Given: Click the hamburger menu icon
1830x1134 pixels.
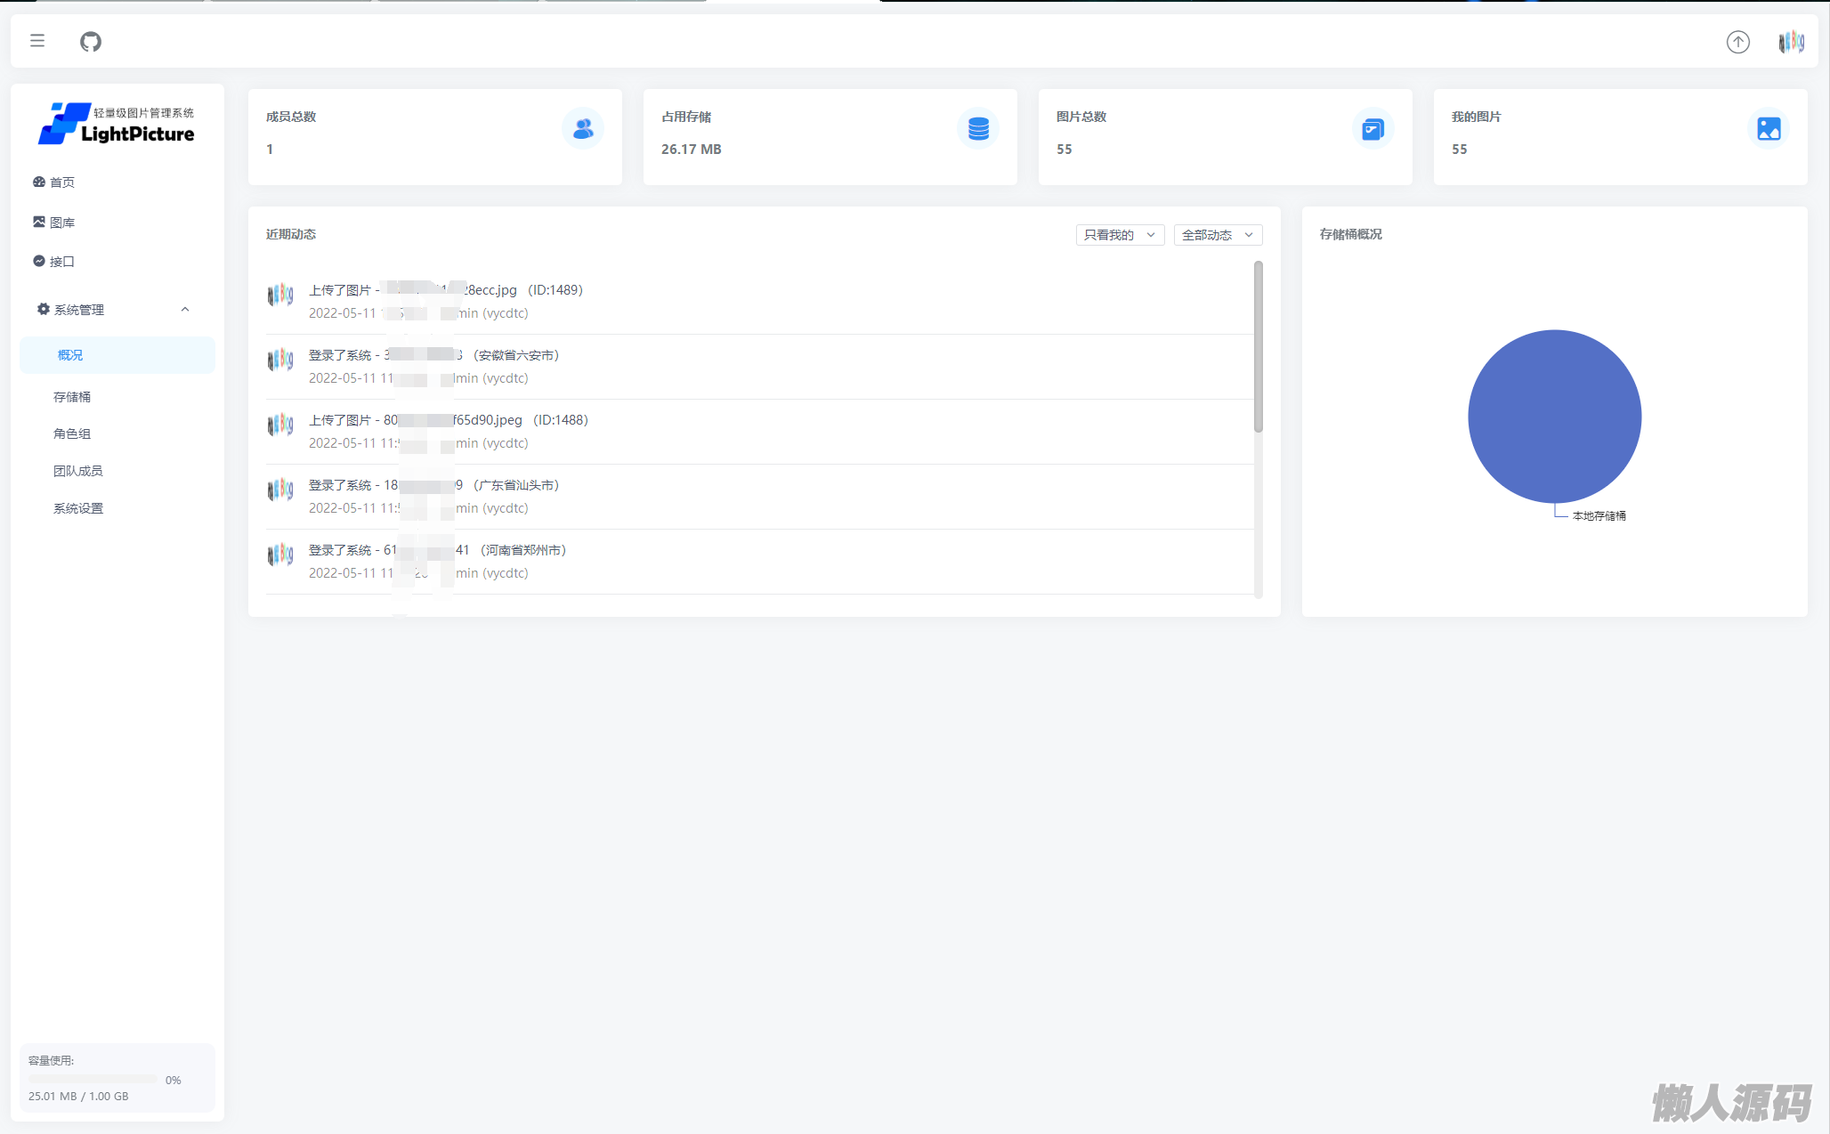Looking at the screenshot, I should click(37, 41).
